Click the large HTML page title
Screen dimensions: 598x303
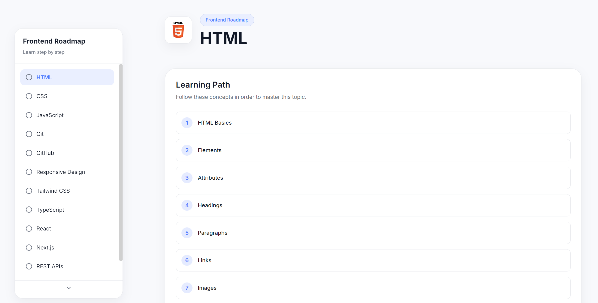point(224,39)
